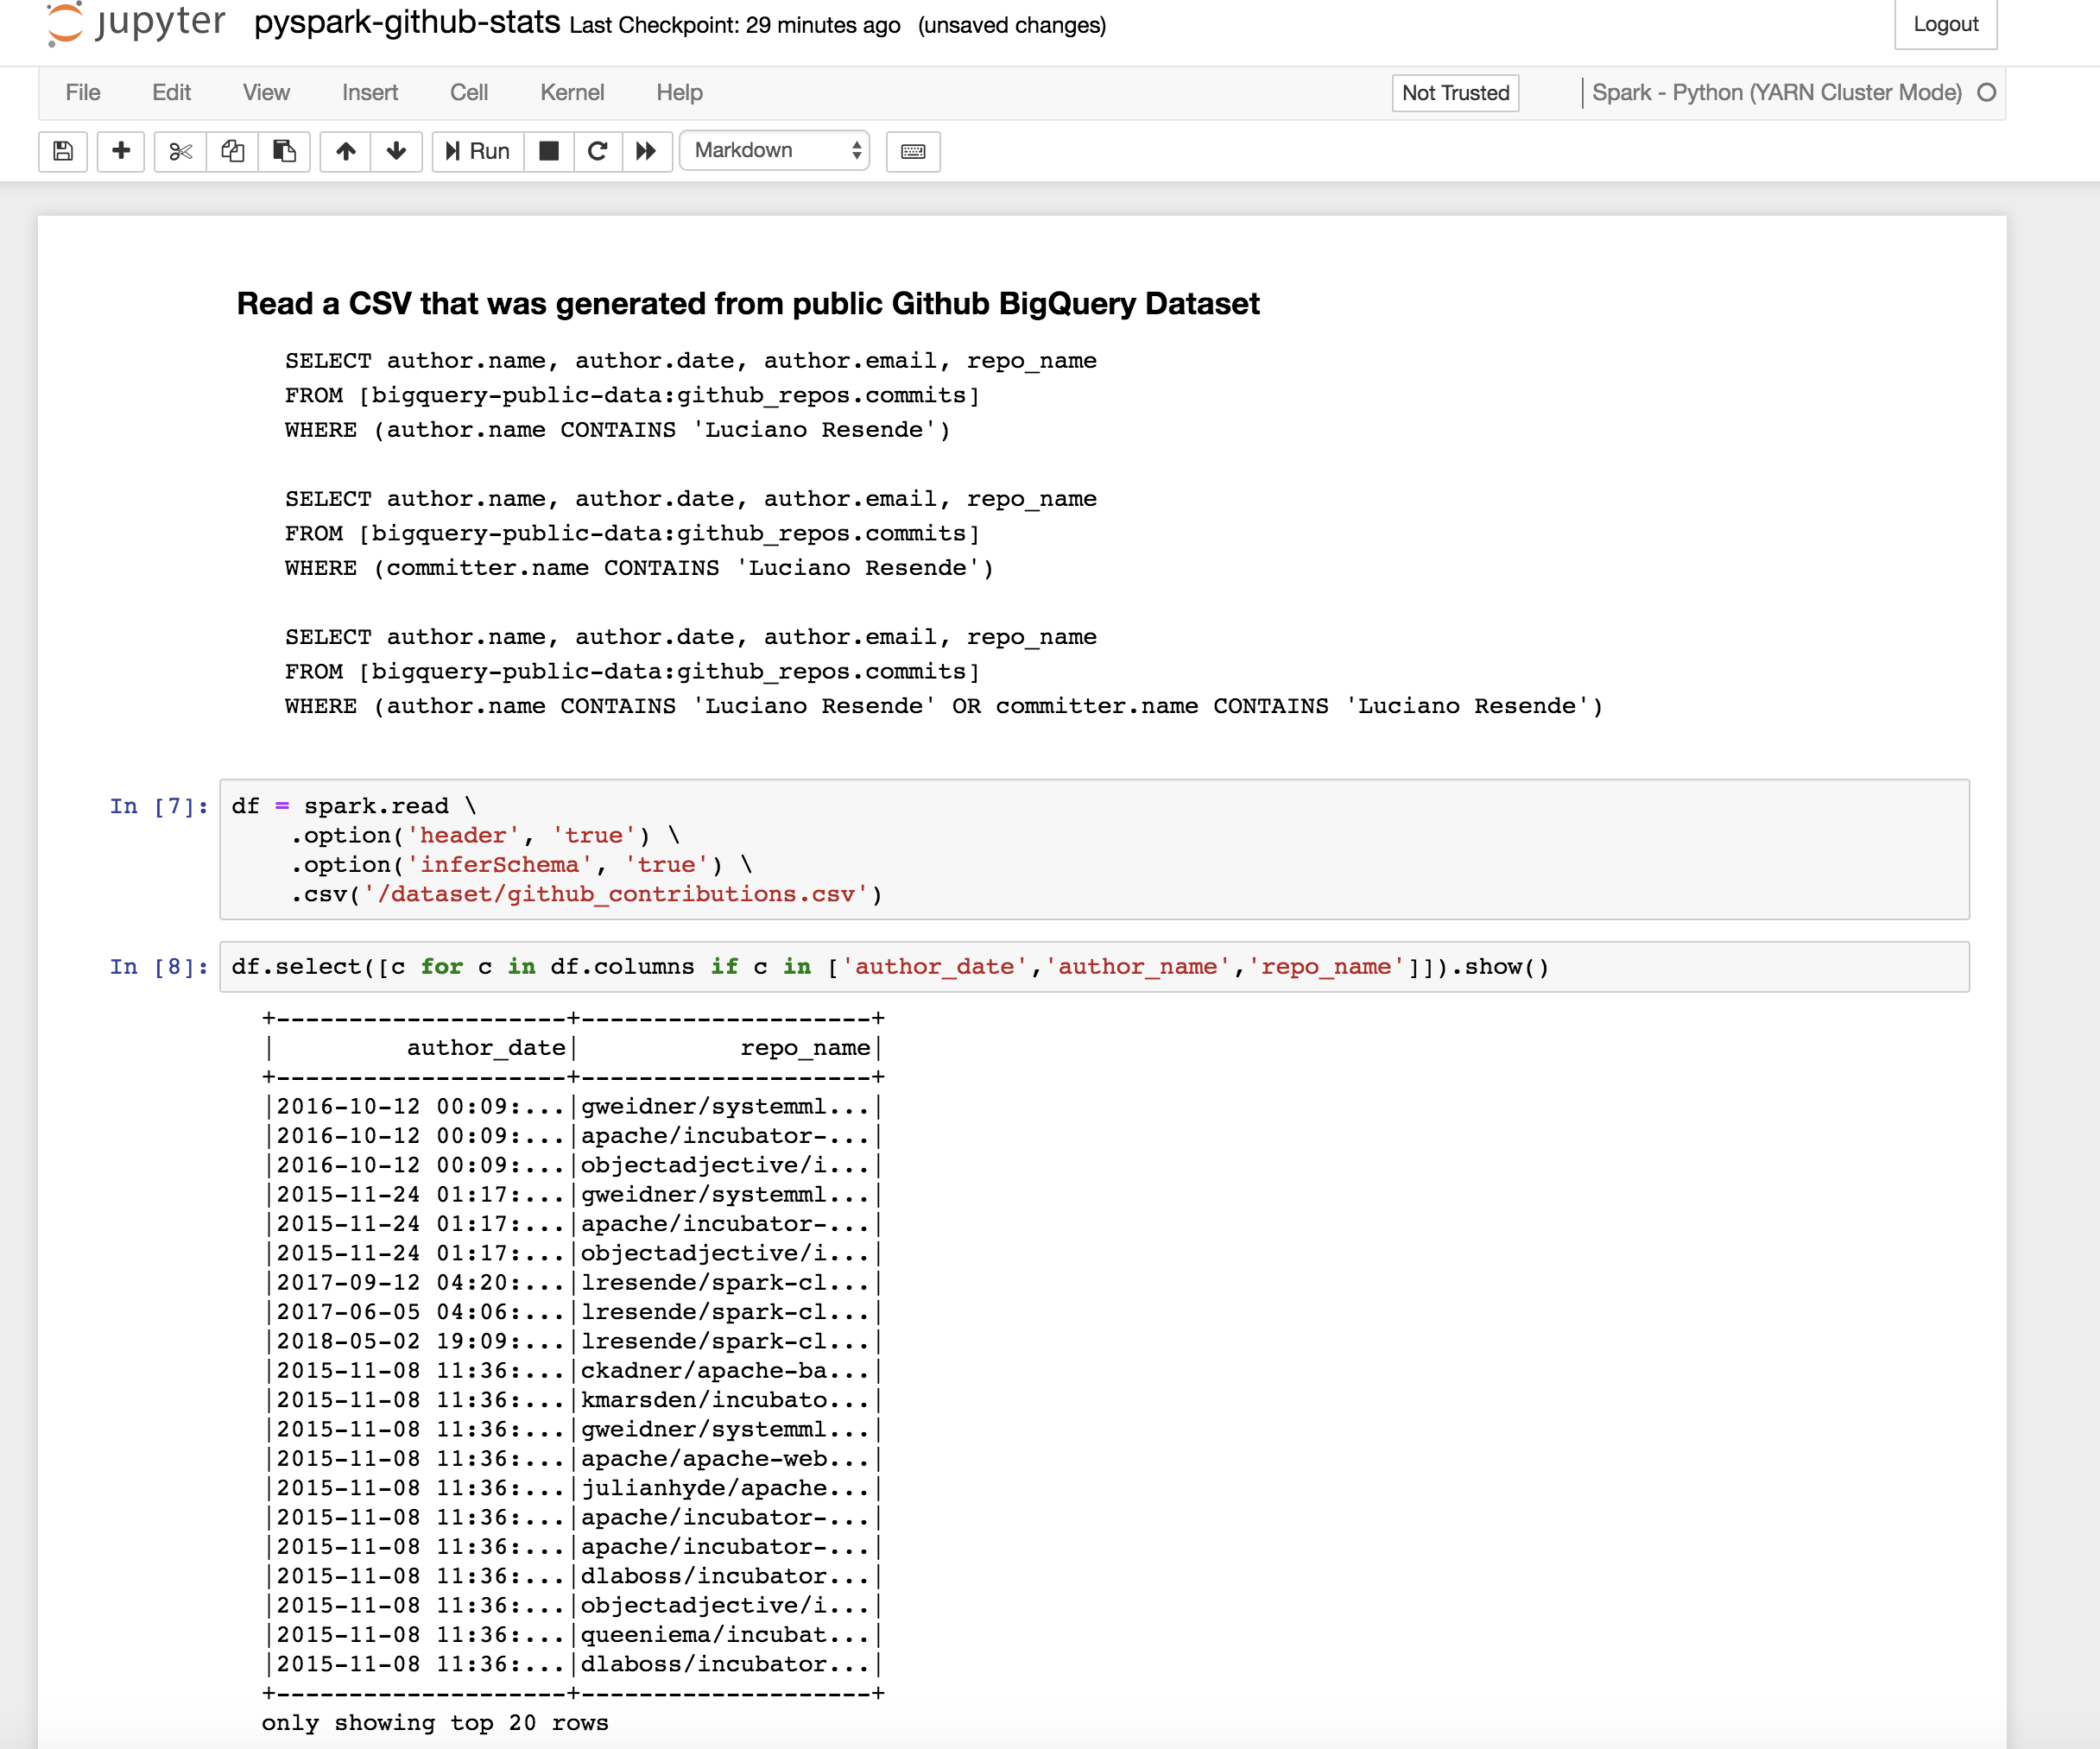Screen dimensions: 2100x1749
Task: Interrupt the kernel with the stop icon
Action: click(x=548, y=151)
